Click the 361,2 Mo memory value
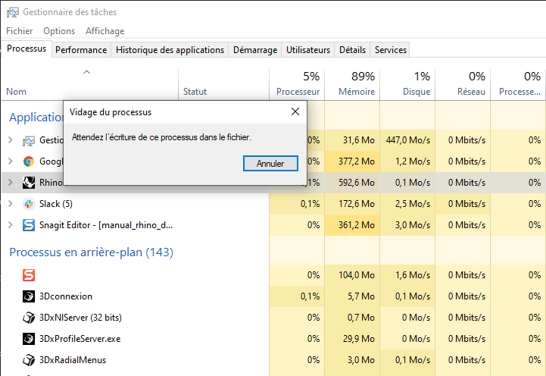Image resolution: width=546 pixels, height=376 pixels. [x=357, y=225]
